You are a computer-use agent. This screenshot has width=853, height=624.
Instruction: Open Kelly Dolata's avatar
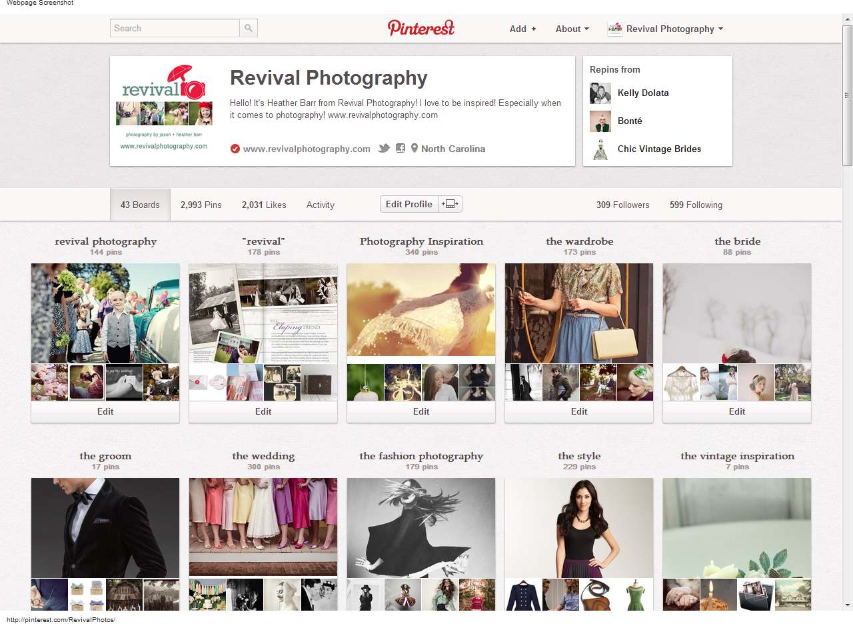point(600,93)
